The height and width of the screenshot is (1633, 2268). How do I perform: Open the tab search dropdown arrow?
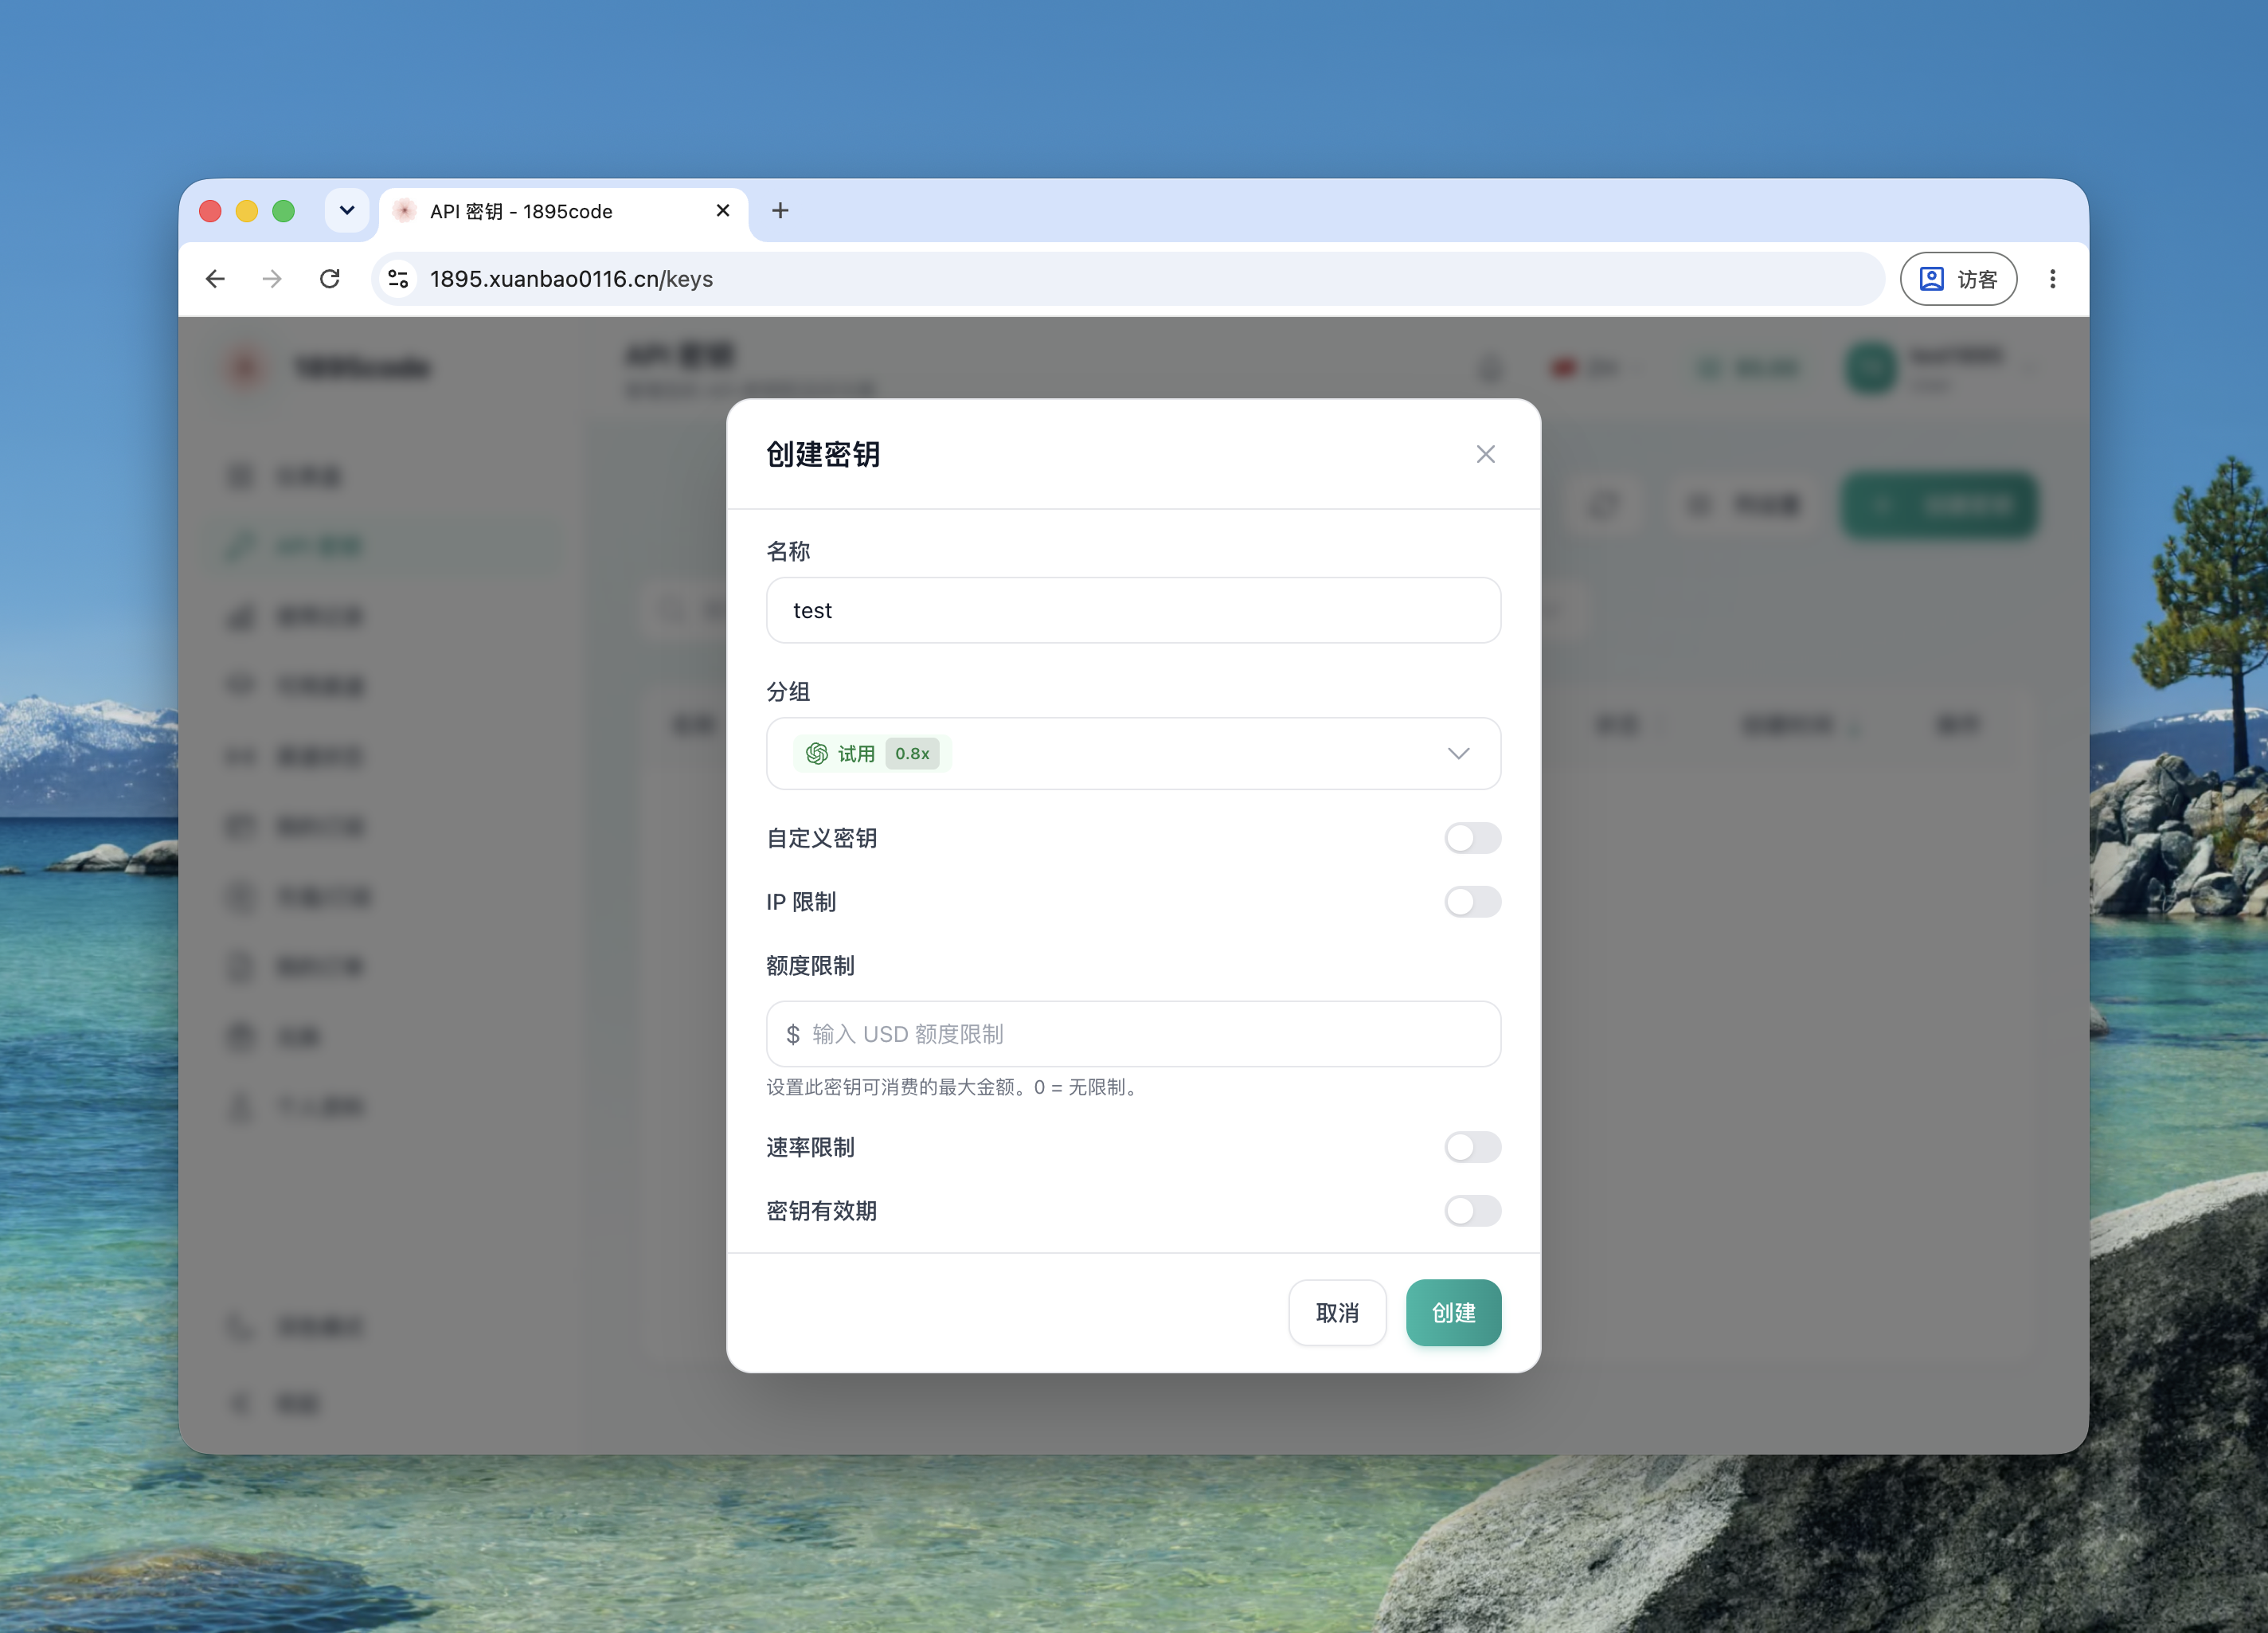347,211
